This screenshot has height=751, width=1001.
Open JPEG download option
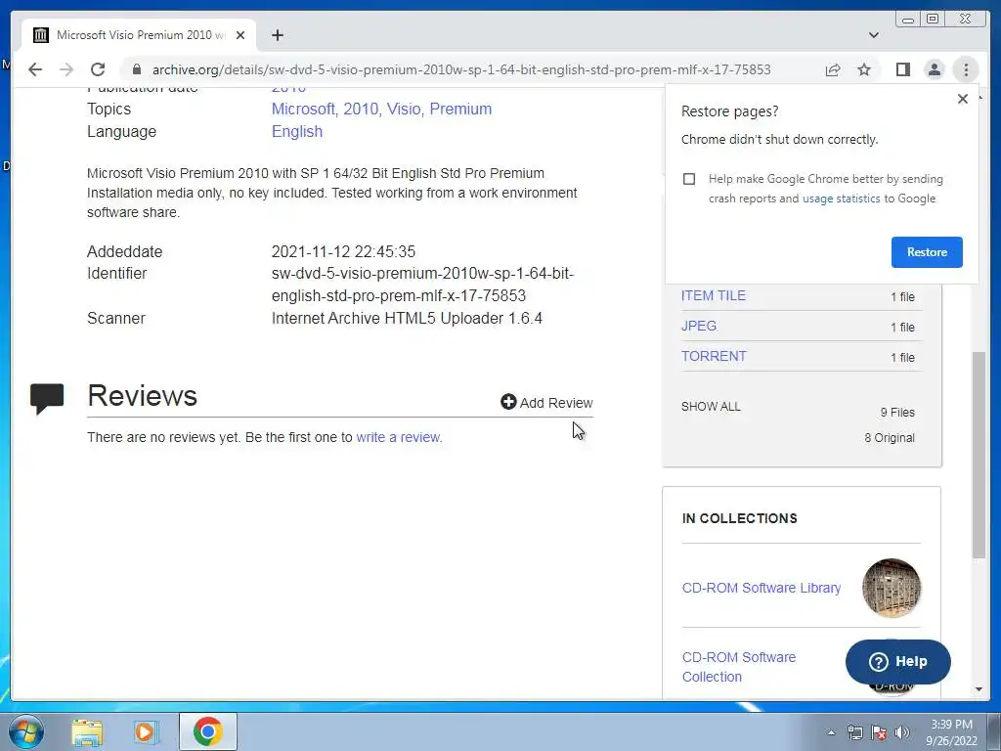(698, 326)
